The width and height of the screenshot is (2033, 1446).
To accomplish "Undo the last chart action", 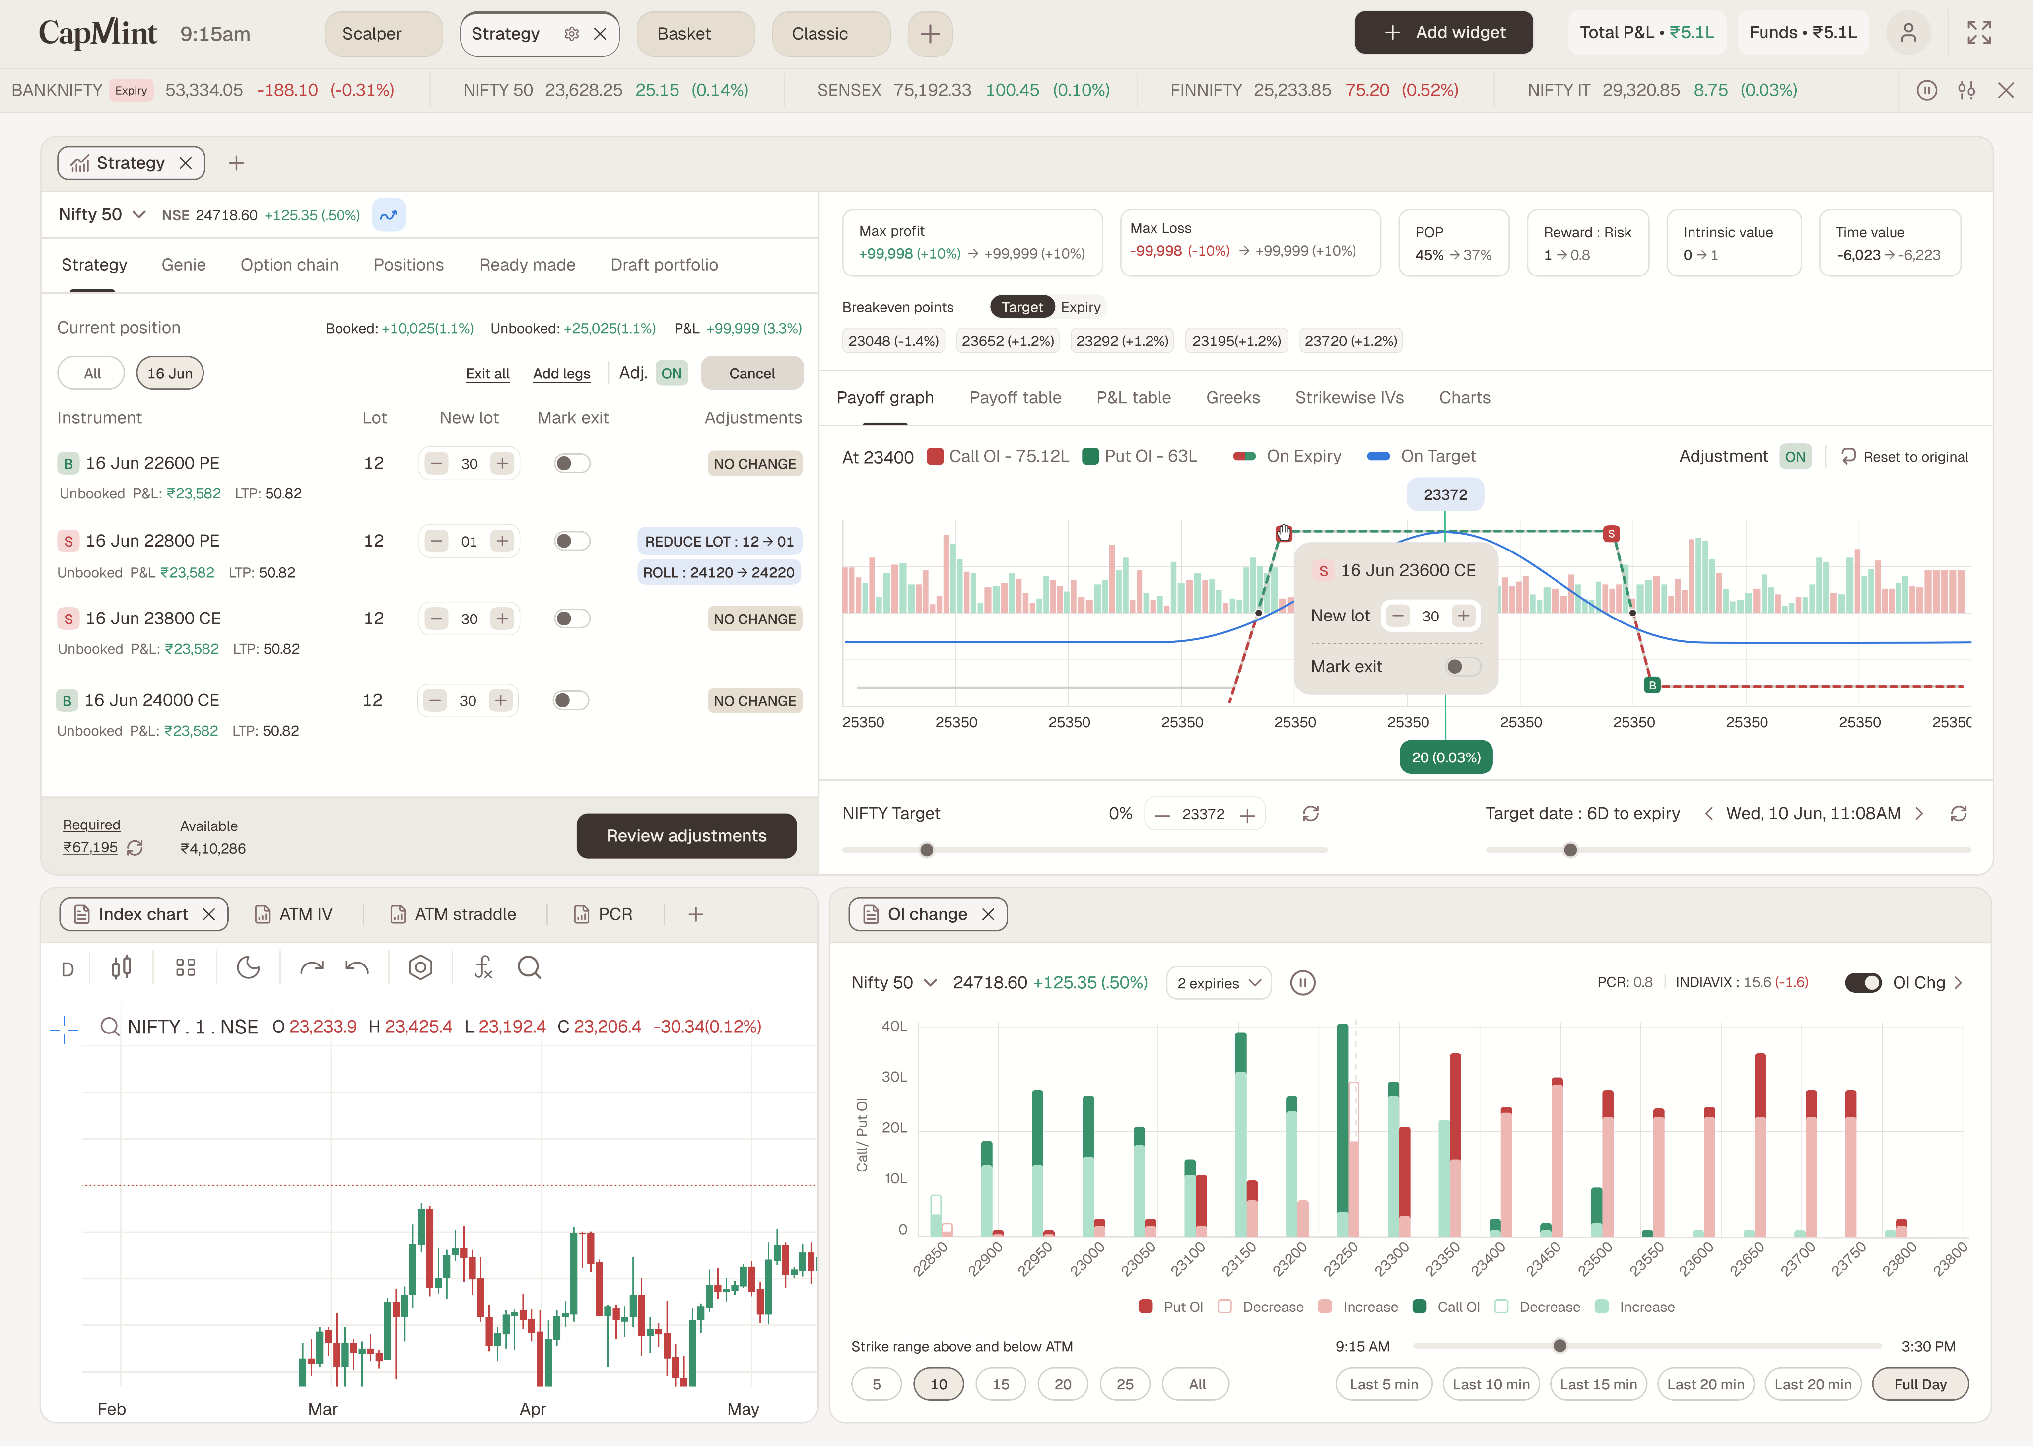I will pyautogui.click(x=357, y=968).
